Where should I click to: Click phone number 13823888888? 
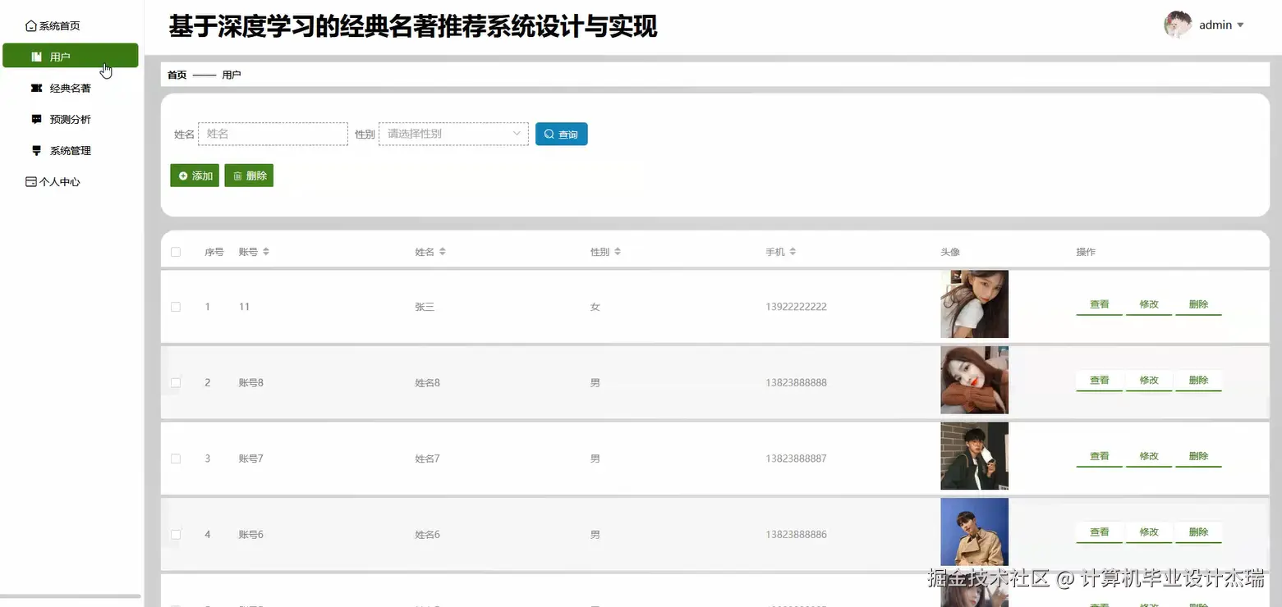[796, 382]
